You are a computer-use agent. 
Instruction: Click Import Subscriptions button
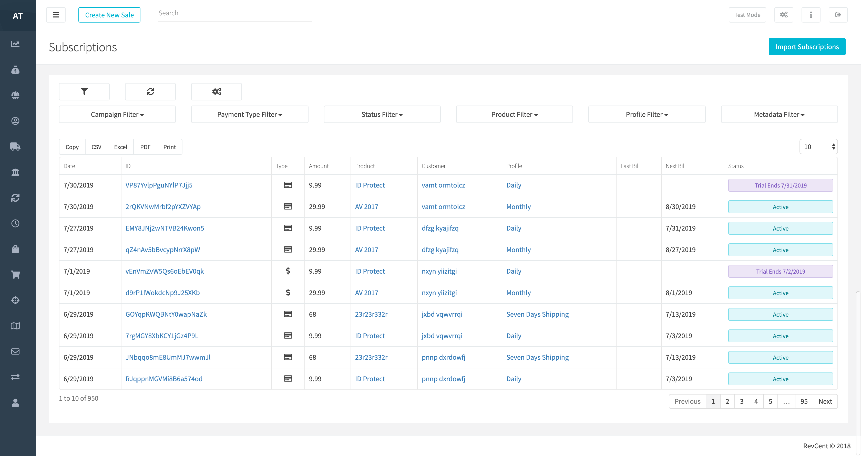pos(807,47)
